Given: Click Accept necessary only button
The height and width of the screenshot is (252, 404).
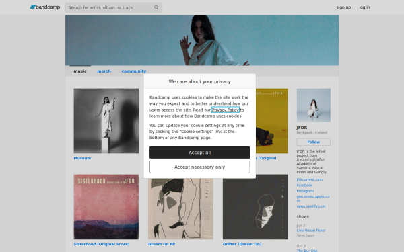Looking at the screenshot, I should (200, 167).
